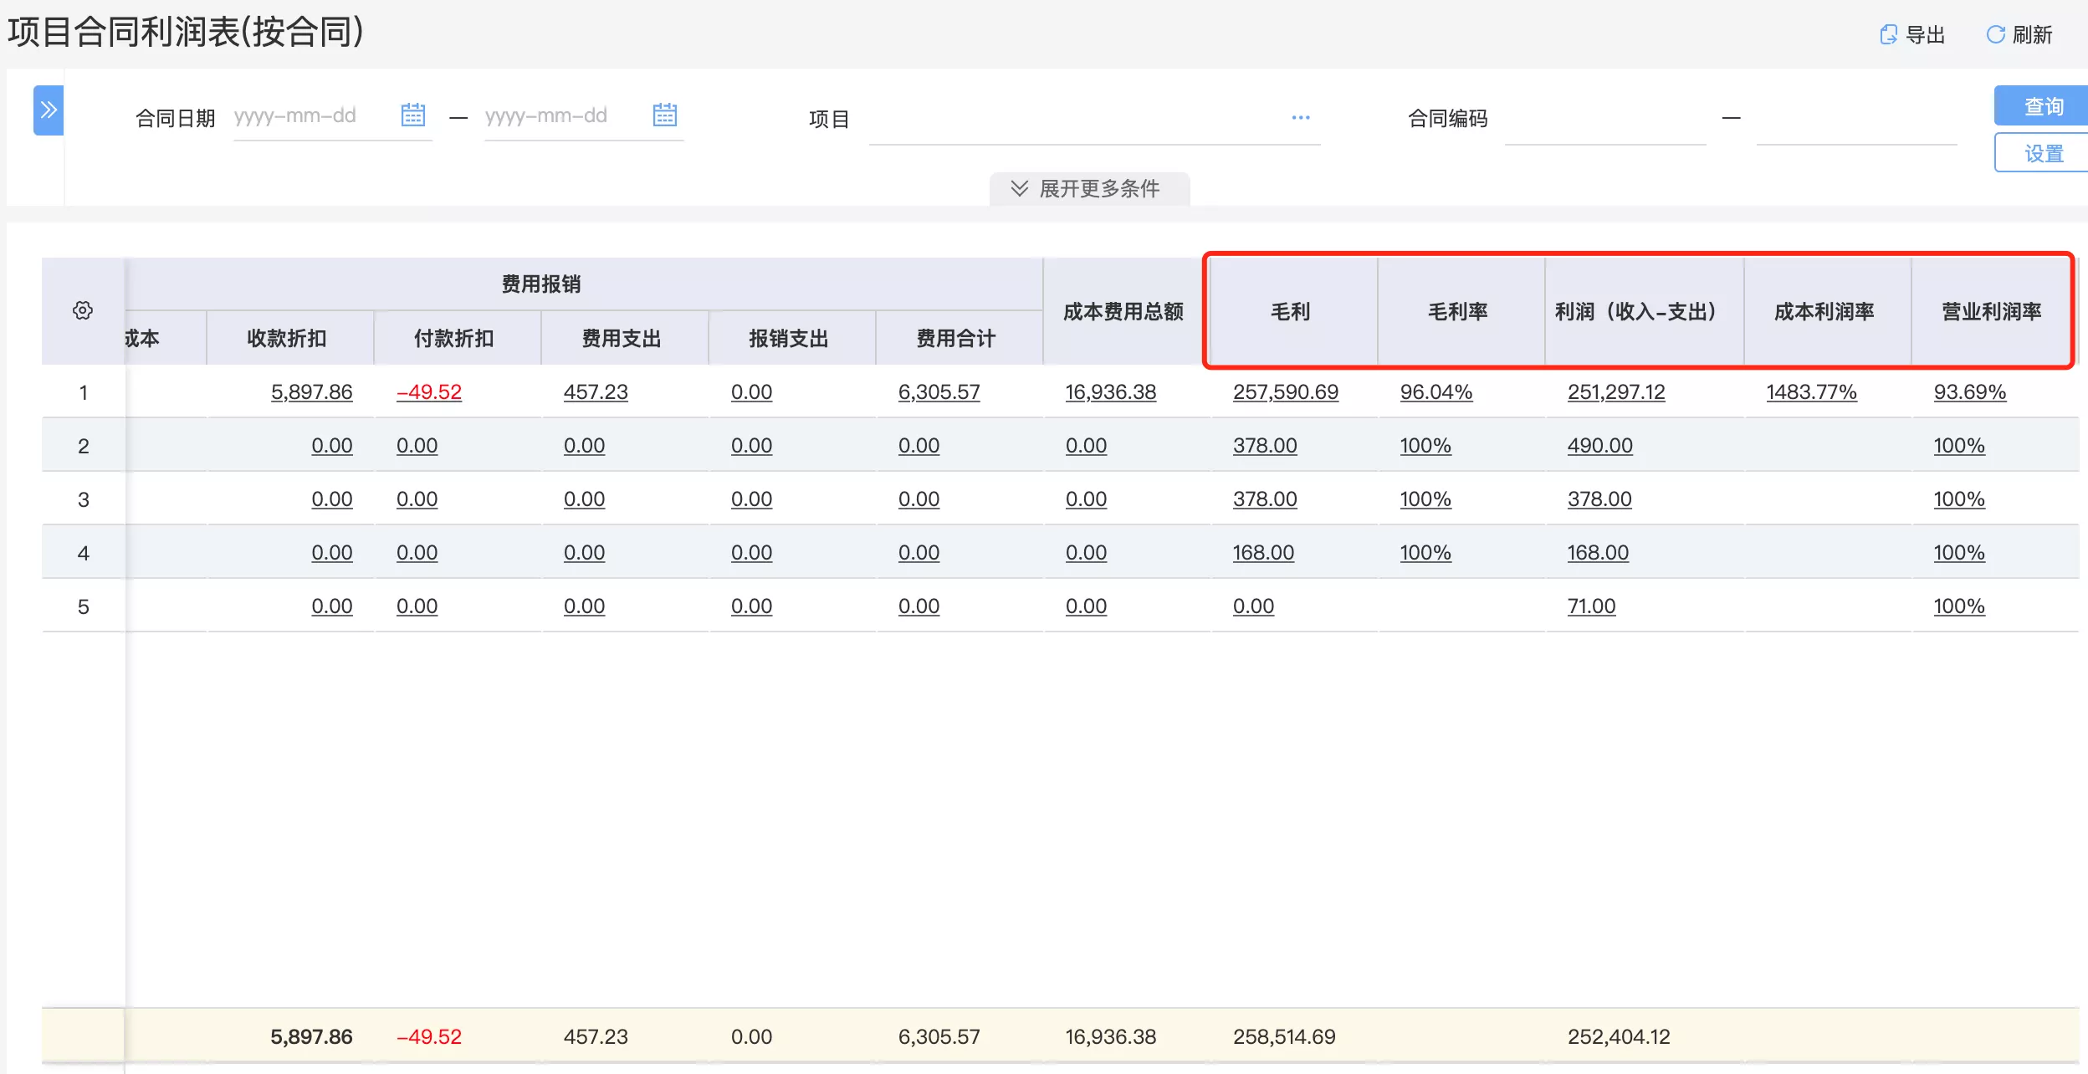Open the end date calendar picker
Viewport: 2088px width, 1074px height.
(665, 115)
